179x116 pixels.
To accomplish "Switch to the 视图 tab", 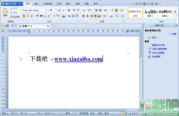I will pyautogui.click(x=87, y=4).
